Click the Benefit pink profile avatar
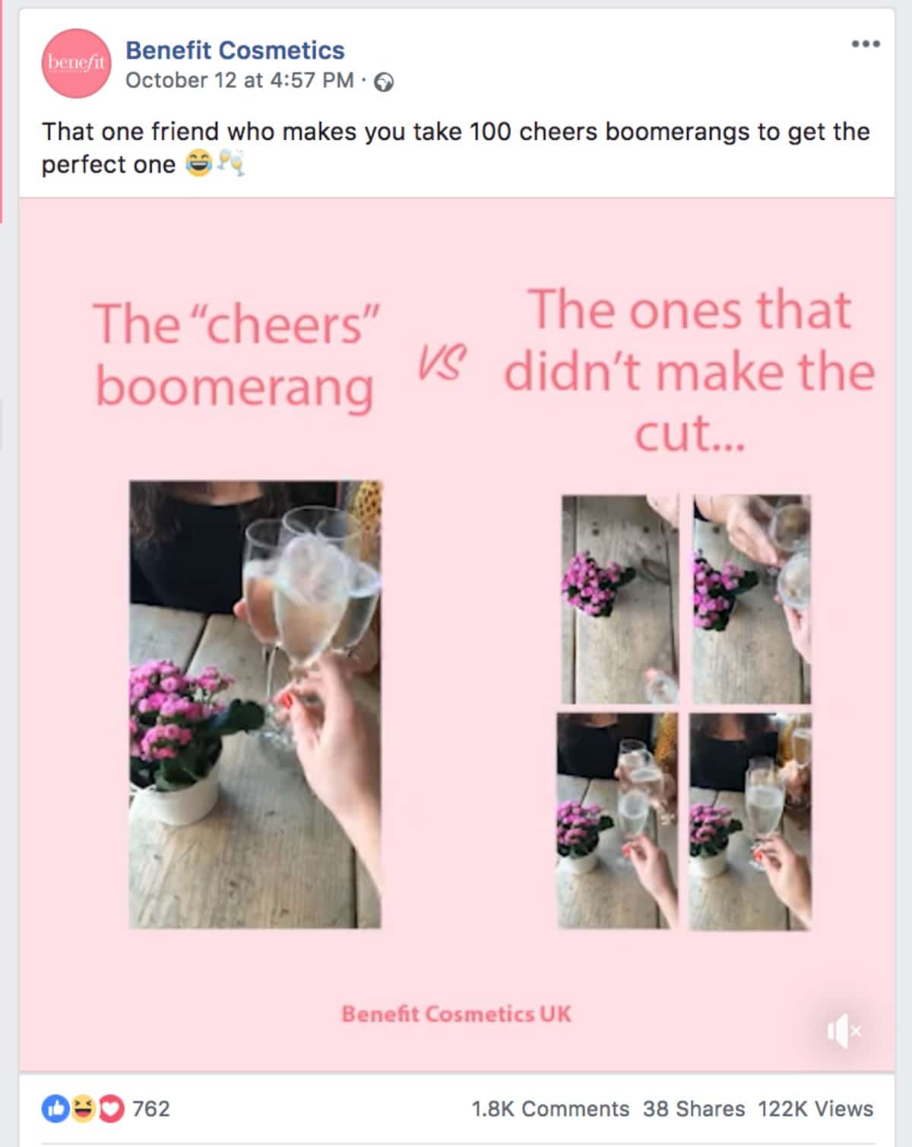The height and width of the screenshot is (1147, 912). pyautogui.click(x=76, y=63)
